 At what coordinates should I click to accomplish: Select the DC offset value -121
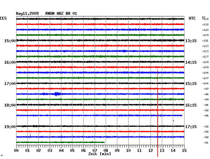click(x=205, y=41)
